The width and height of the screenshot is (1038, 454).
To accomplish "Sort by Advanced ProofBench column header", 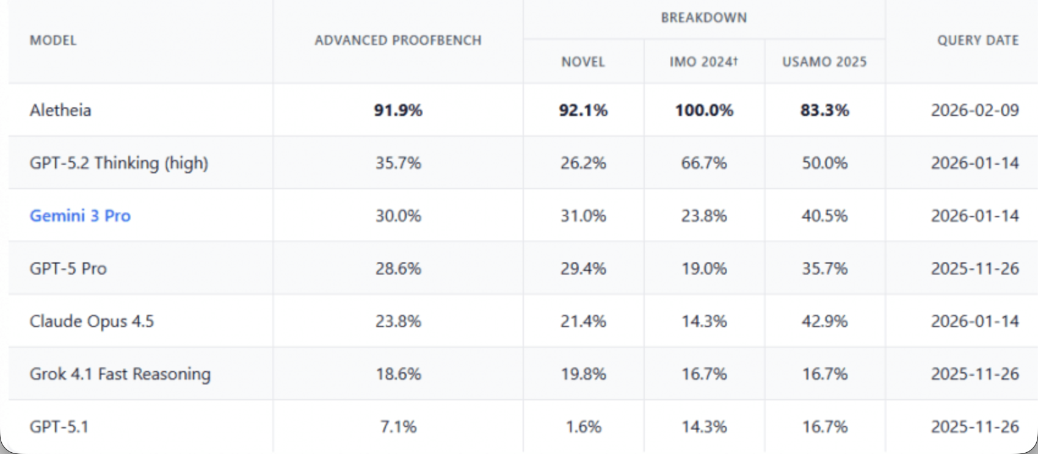I will (x=398, y=41).
